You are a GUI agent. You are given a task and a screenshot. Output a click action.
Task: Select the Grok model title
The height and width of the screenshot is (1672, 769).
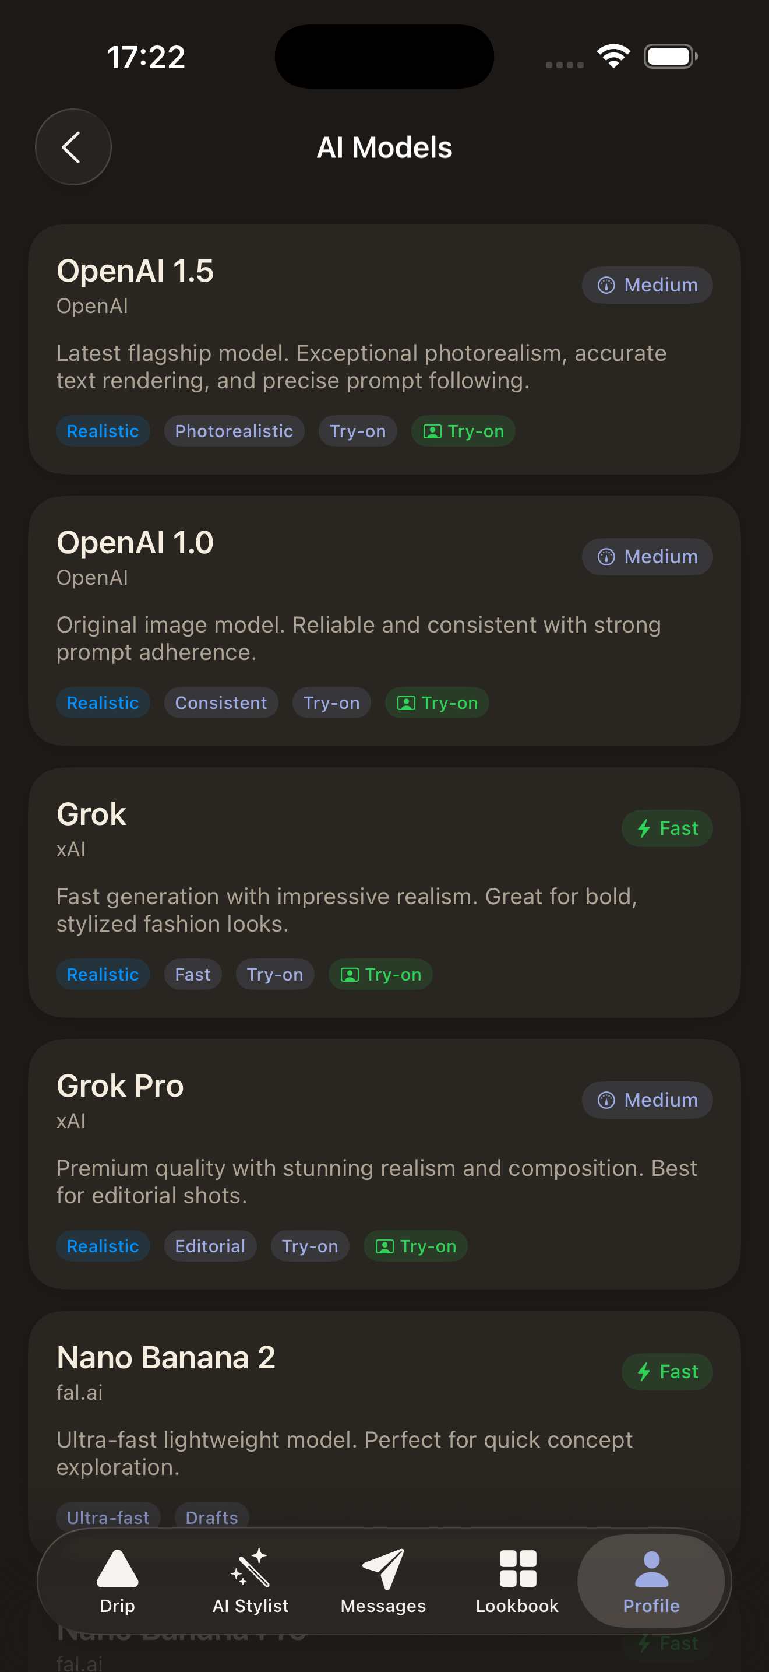pos(91,814)
